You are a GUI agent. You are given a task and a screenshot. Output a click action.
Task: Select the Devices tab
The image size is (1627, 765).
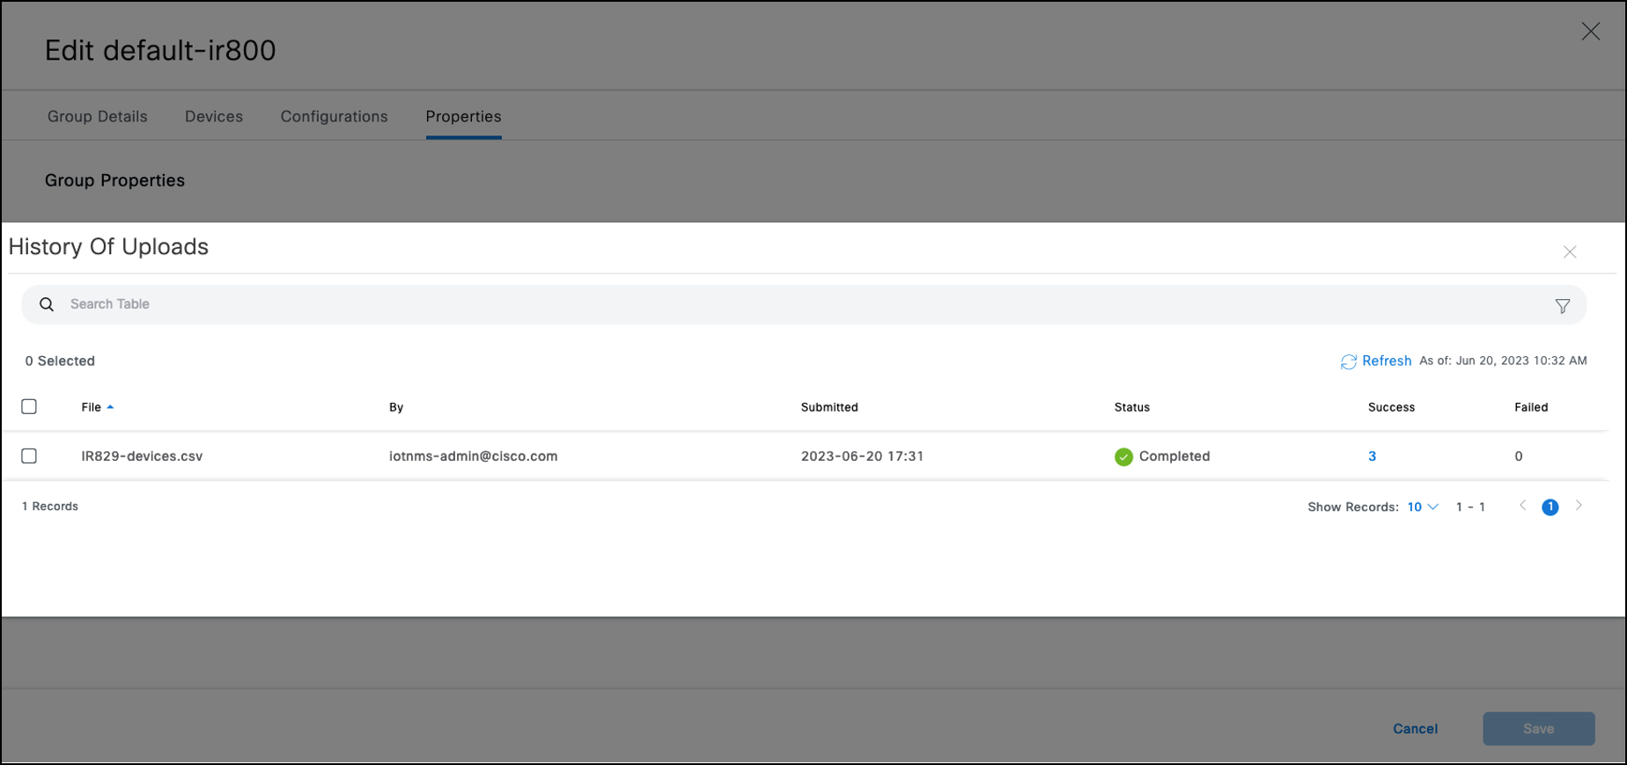(x=214, y=117)
